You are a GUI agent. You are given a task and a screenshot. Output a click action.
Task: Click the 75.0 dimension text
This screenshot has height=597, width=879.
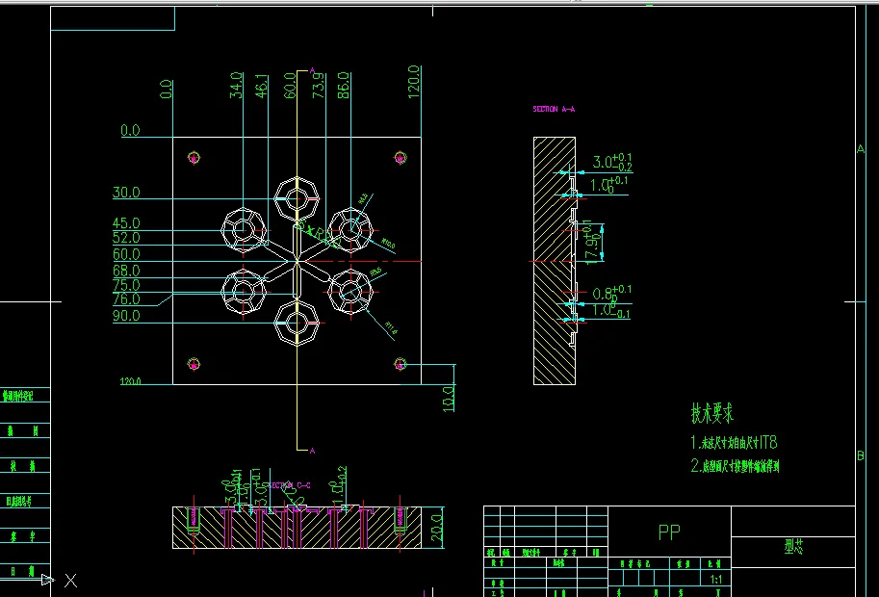coord(126,285)
